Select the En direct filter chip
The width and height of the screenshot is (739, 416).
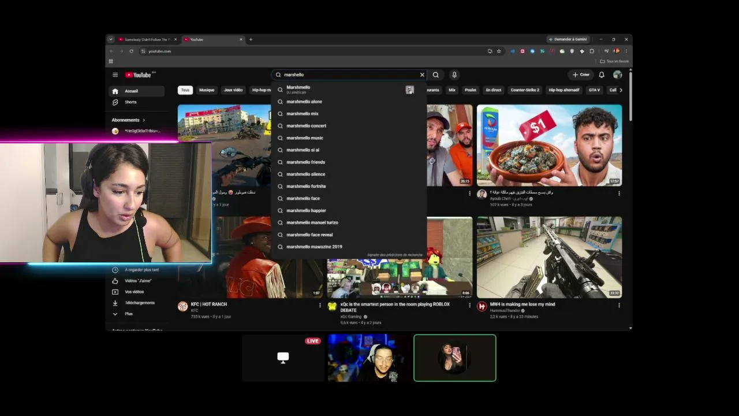click(494, 90)
